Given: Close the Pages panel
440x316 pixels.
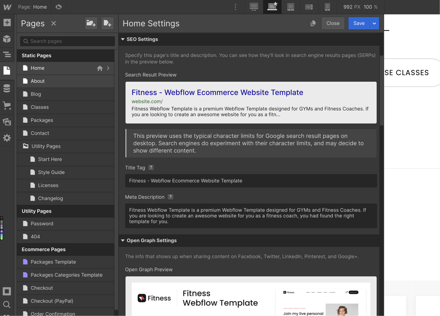Looking at the screenshot, I should [54, 23].
